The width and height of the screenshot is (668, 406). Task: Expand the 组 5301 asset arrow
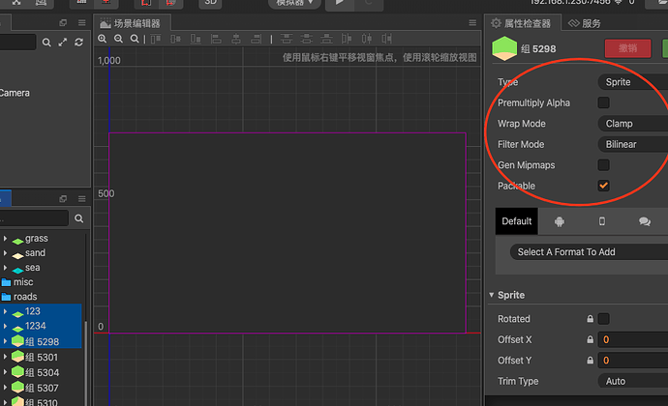pyautogui.click(x=5, y=357)
